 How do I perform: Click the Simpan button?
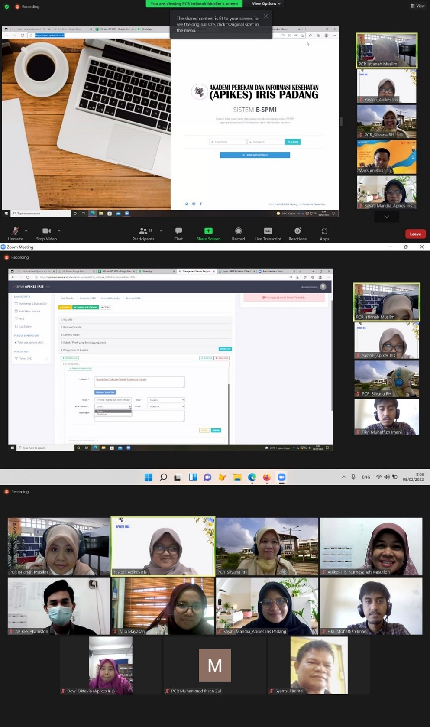[216, 430]
